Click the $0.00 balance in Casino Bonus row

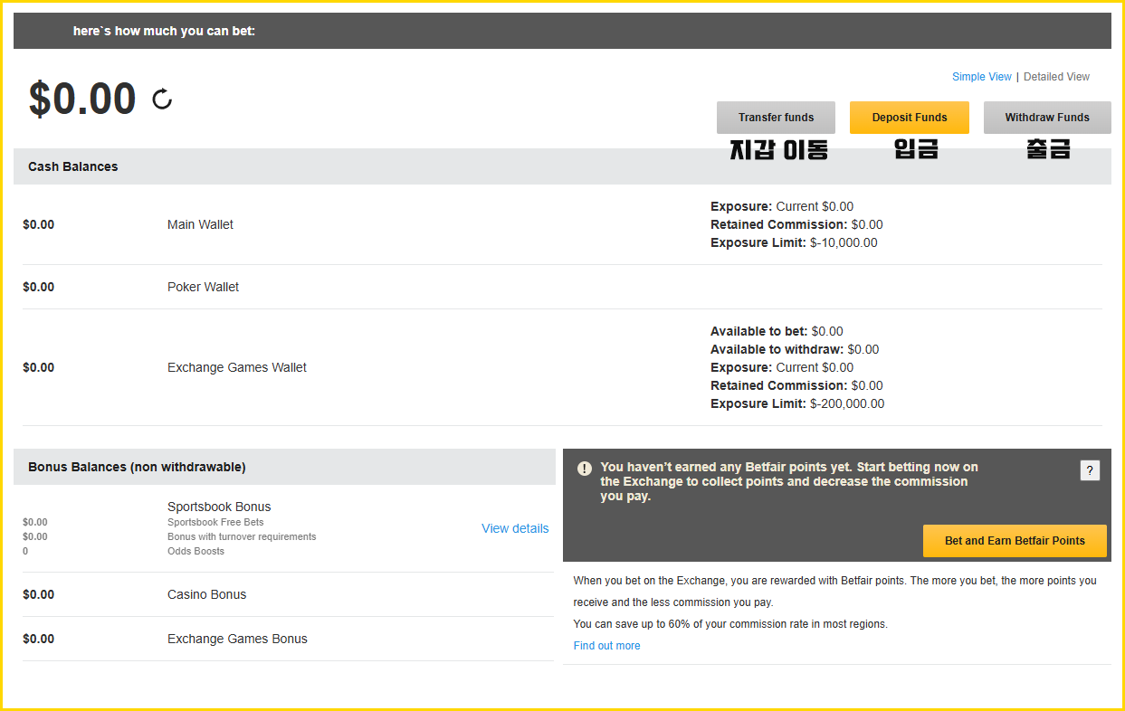click(x=38, y=594)
